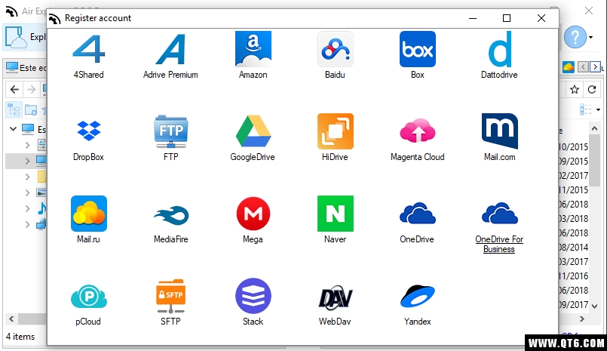Choose DropBox account type

pos(89,138)
